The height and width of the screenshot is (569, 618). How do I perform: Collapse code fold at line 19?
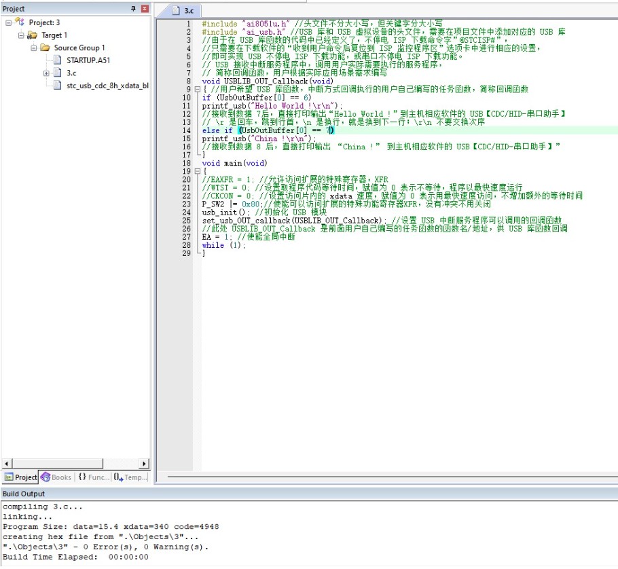198,171
